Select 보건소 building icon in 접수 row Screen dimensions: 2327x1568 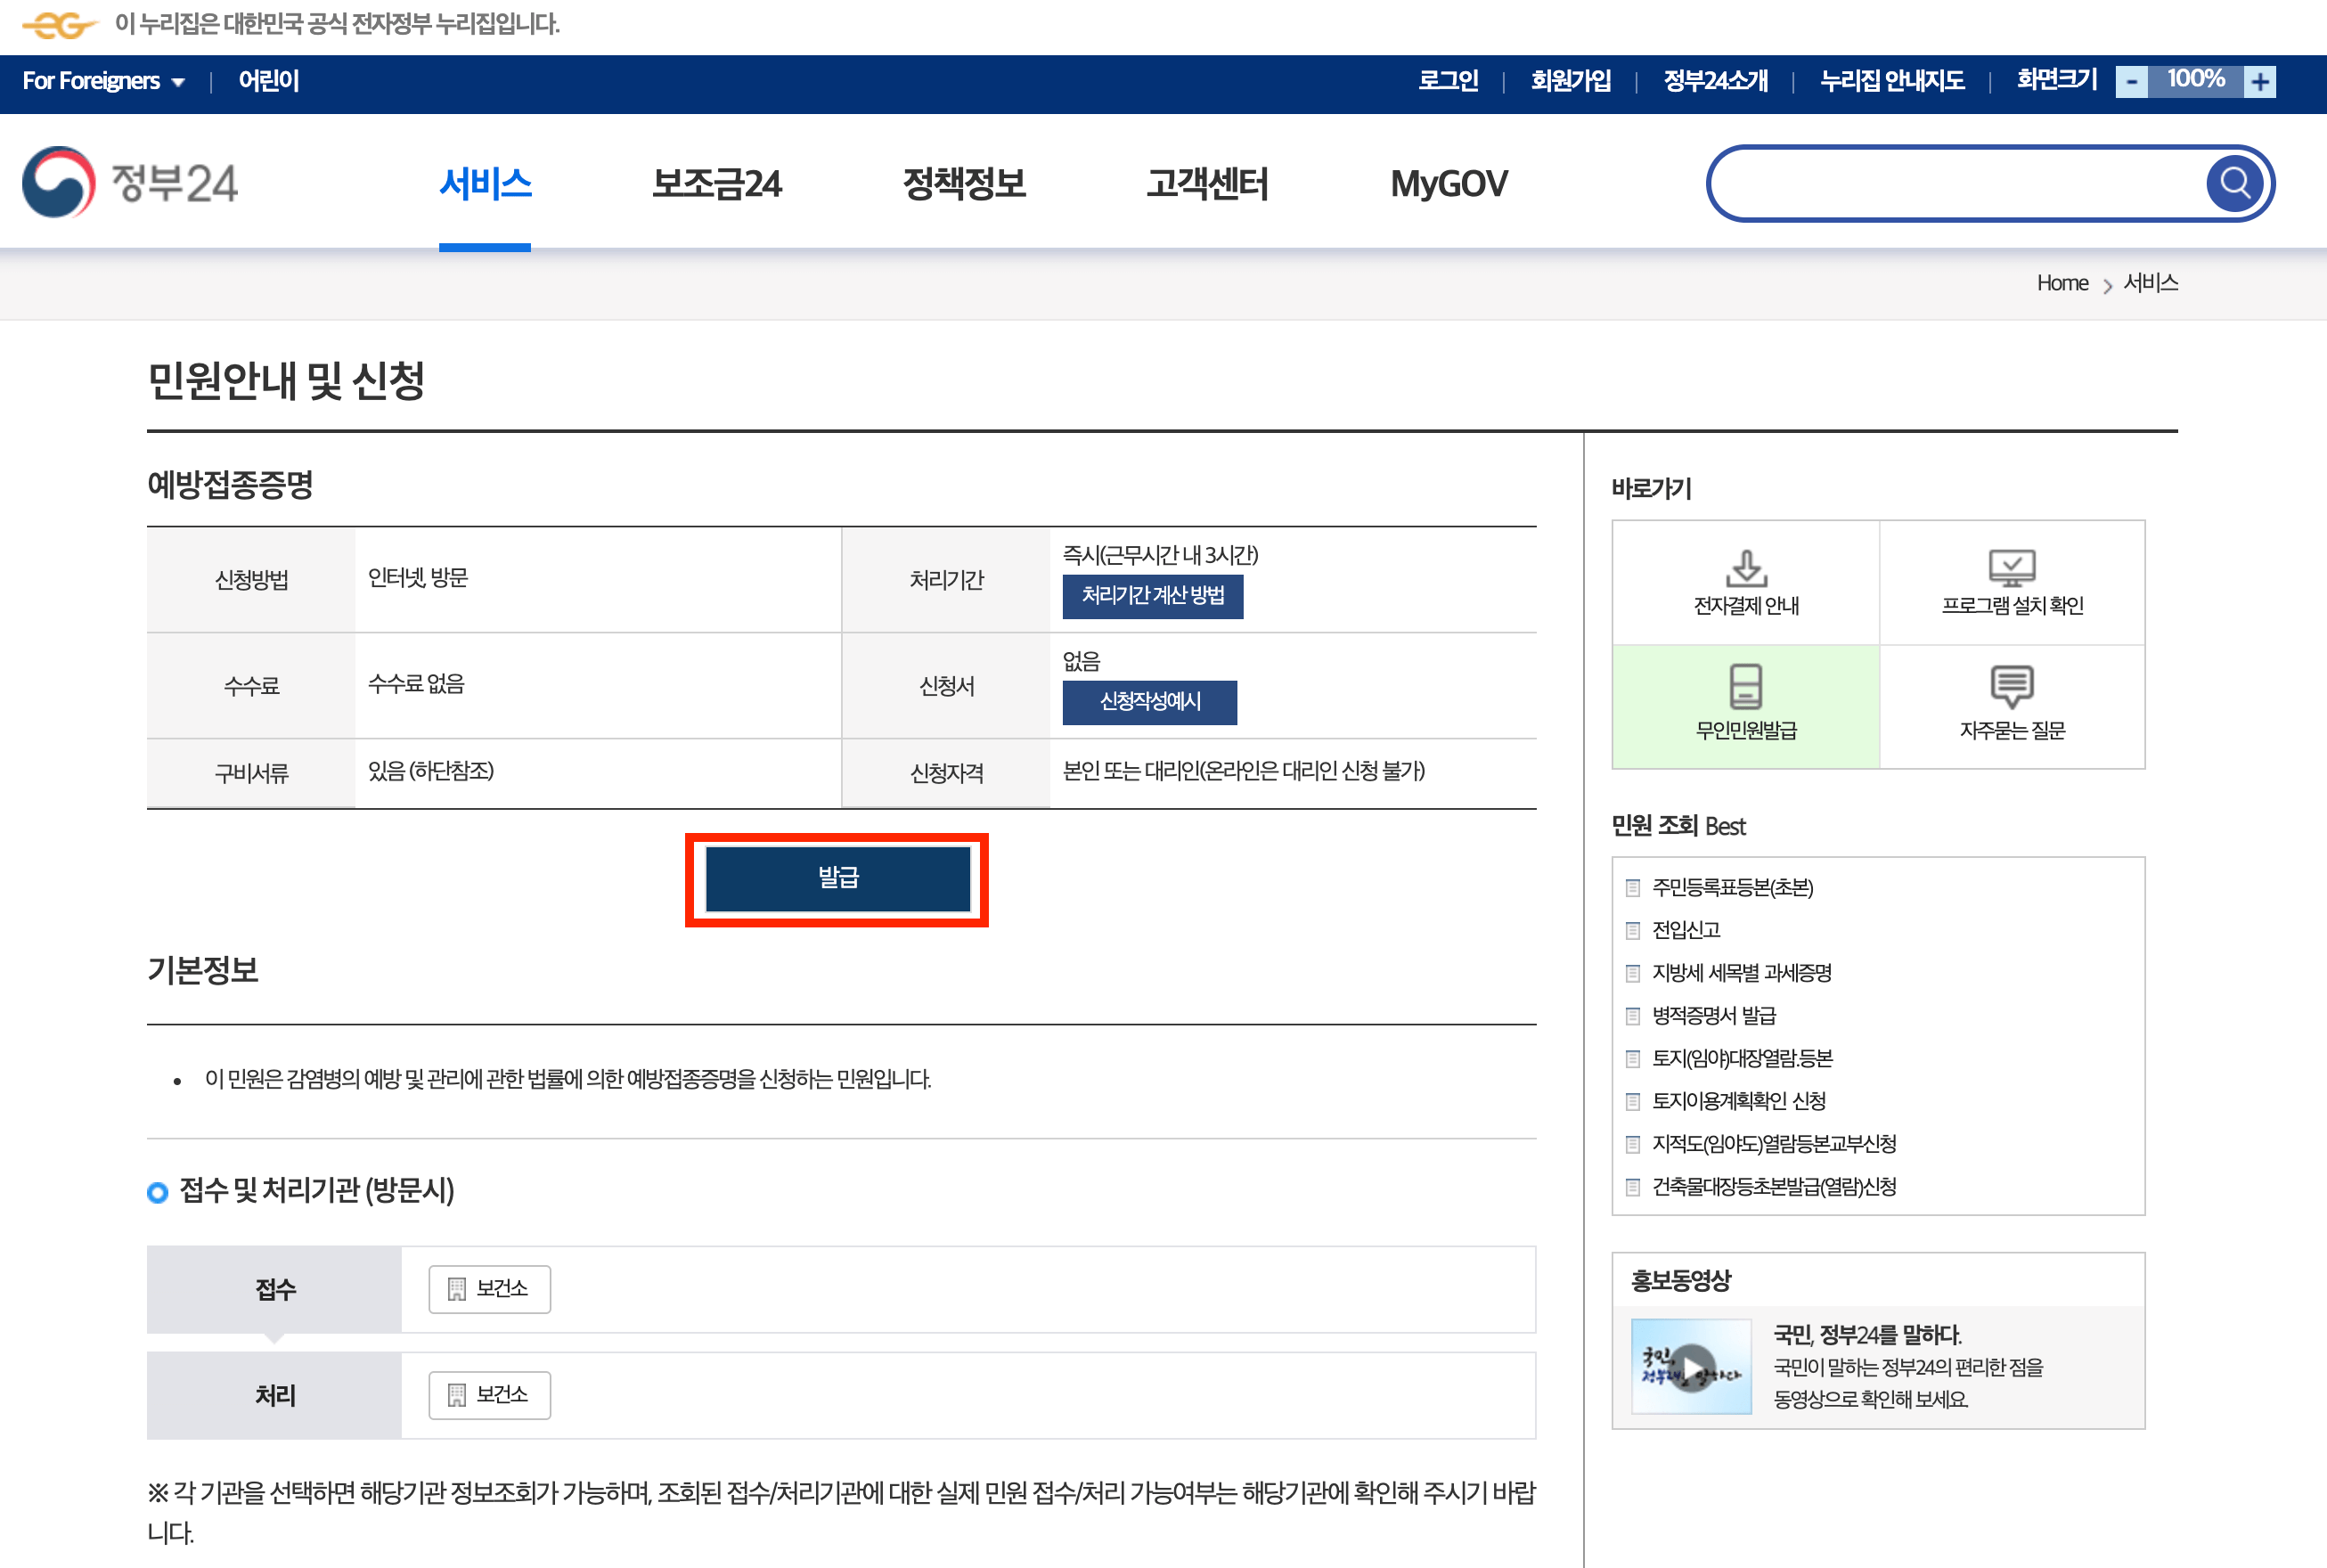point(457,1289)
